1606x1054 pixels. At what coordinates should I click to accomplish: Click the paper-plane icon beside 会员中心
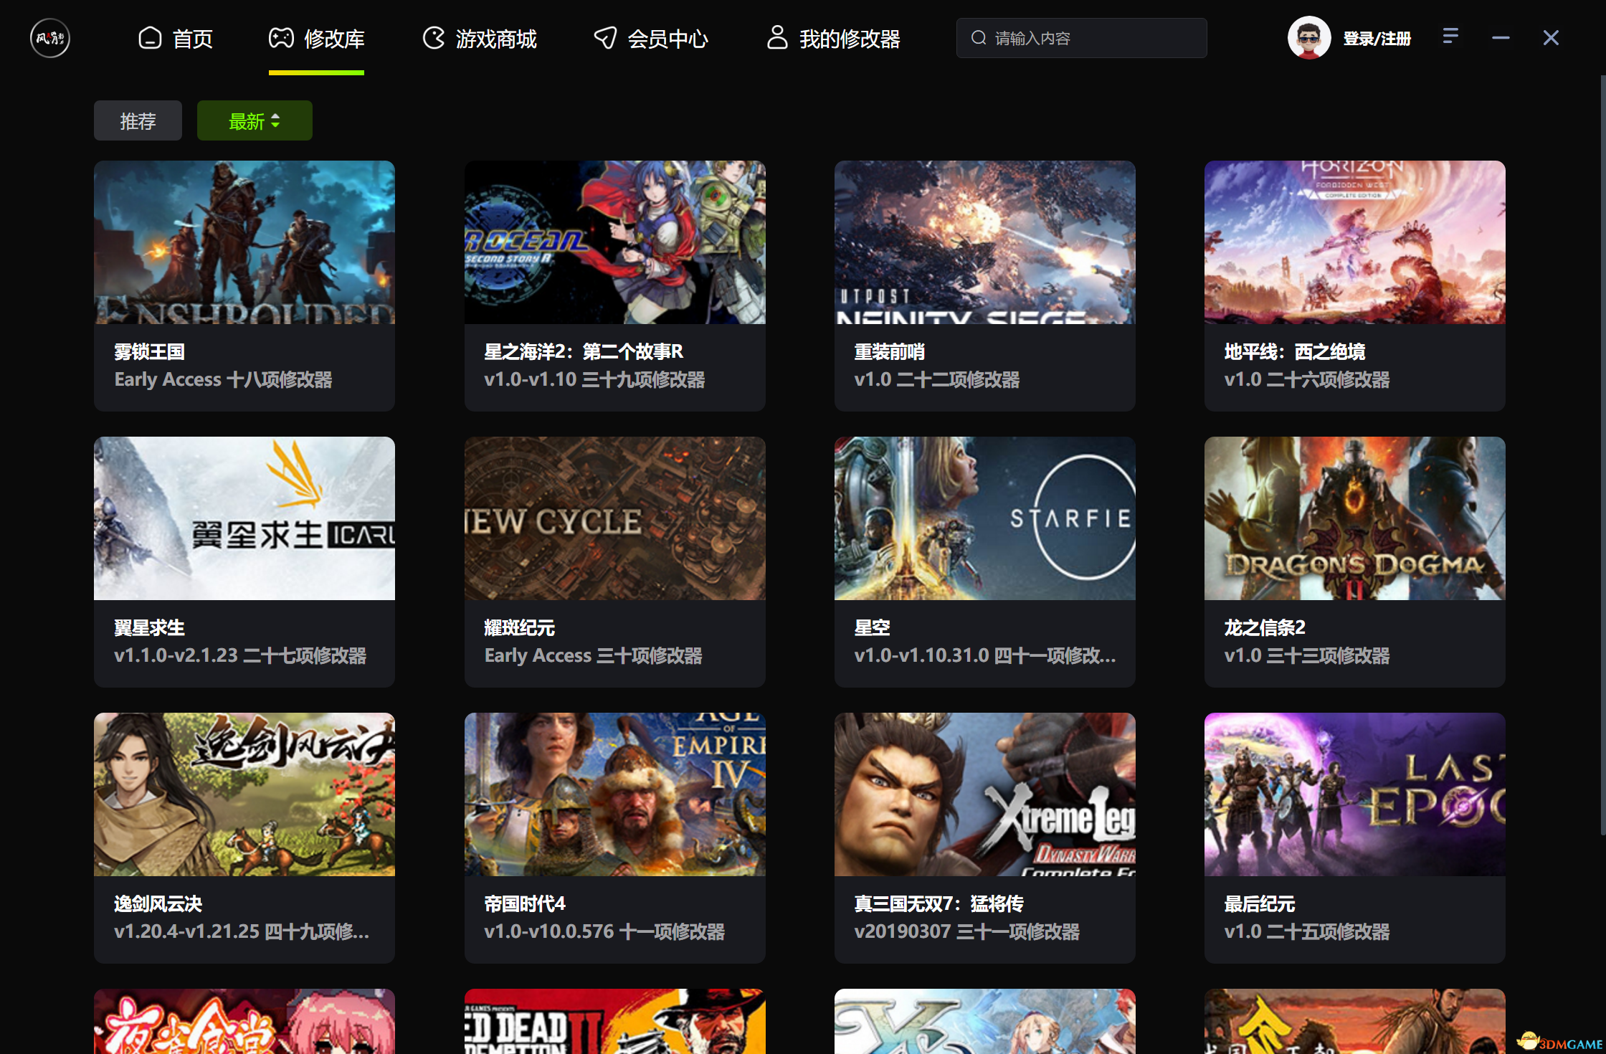[605, 38]
